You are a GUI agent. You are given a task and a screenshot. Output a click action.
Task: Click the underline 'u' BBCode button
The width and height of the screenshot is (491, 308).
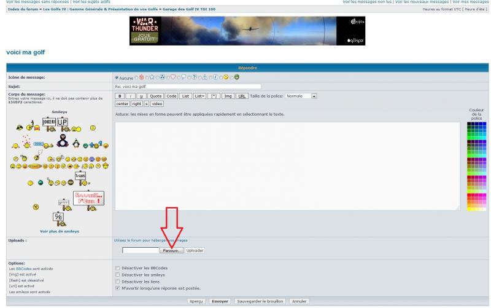(x=141, y=96)
